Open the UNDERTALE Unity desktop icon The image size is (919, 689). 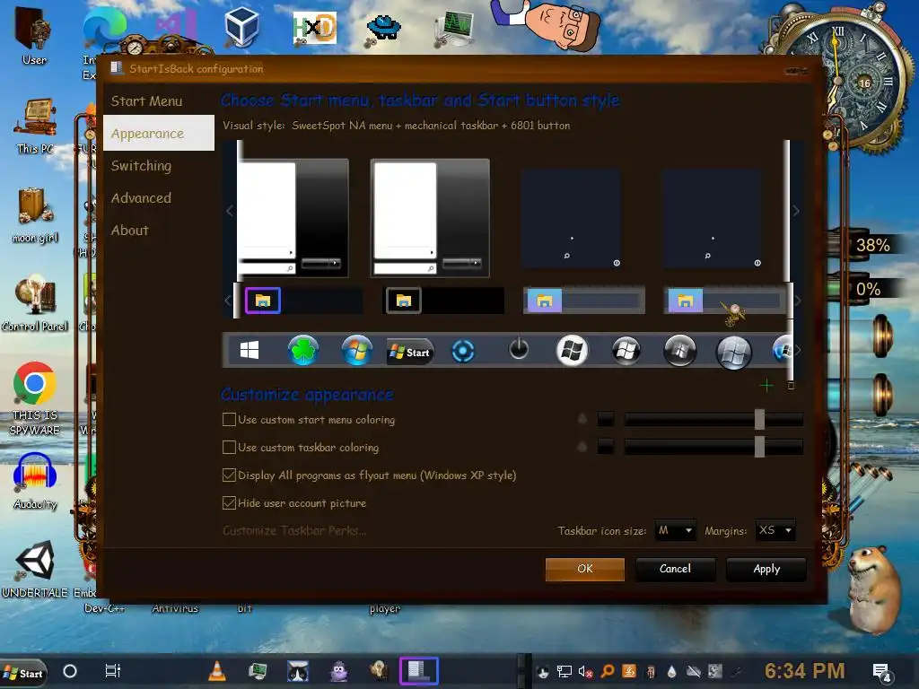click(x=35, y=570)
